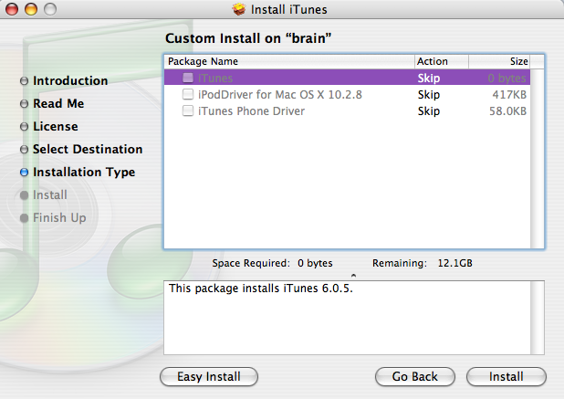Click the package list vertical scrollbar
The image size is (564, 399).
tap(538, 158)
